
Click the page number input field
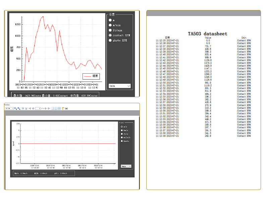(x=38, y=109)
